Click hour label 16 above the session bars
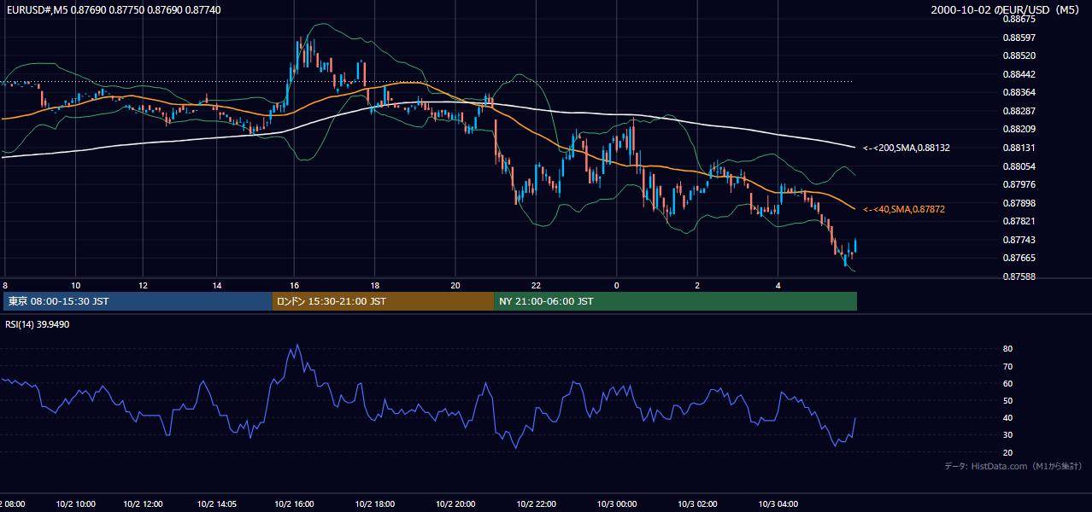The height and width of the screenshot is (512, 1092). point(294,285)
